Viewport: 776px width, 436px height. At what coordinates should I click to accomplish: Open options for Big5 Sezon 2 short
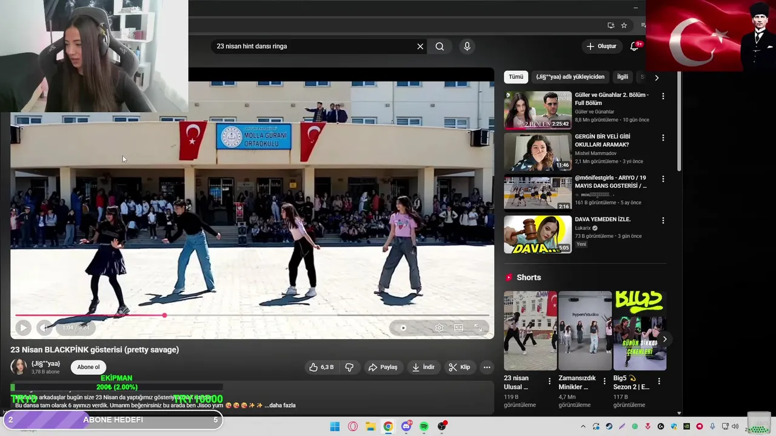pyautogui.click(x=659, y=381)
